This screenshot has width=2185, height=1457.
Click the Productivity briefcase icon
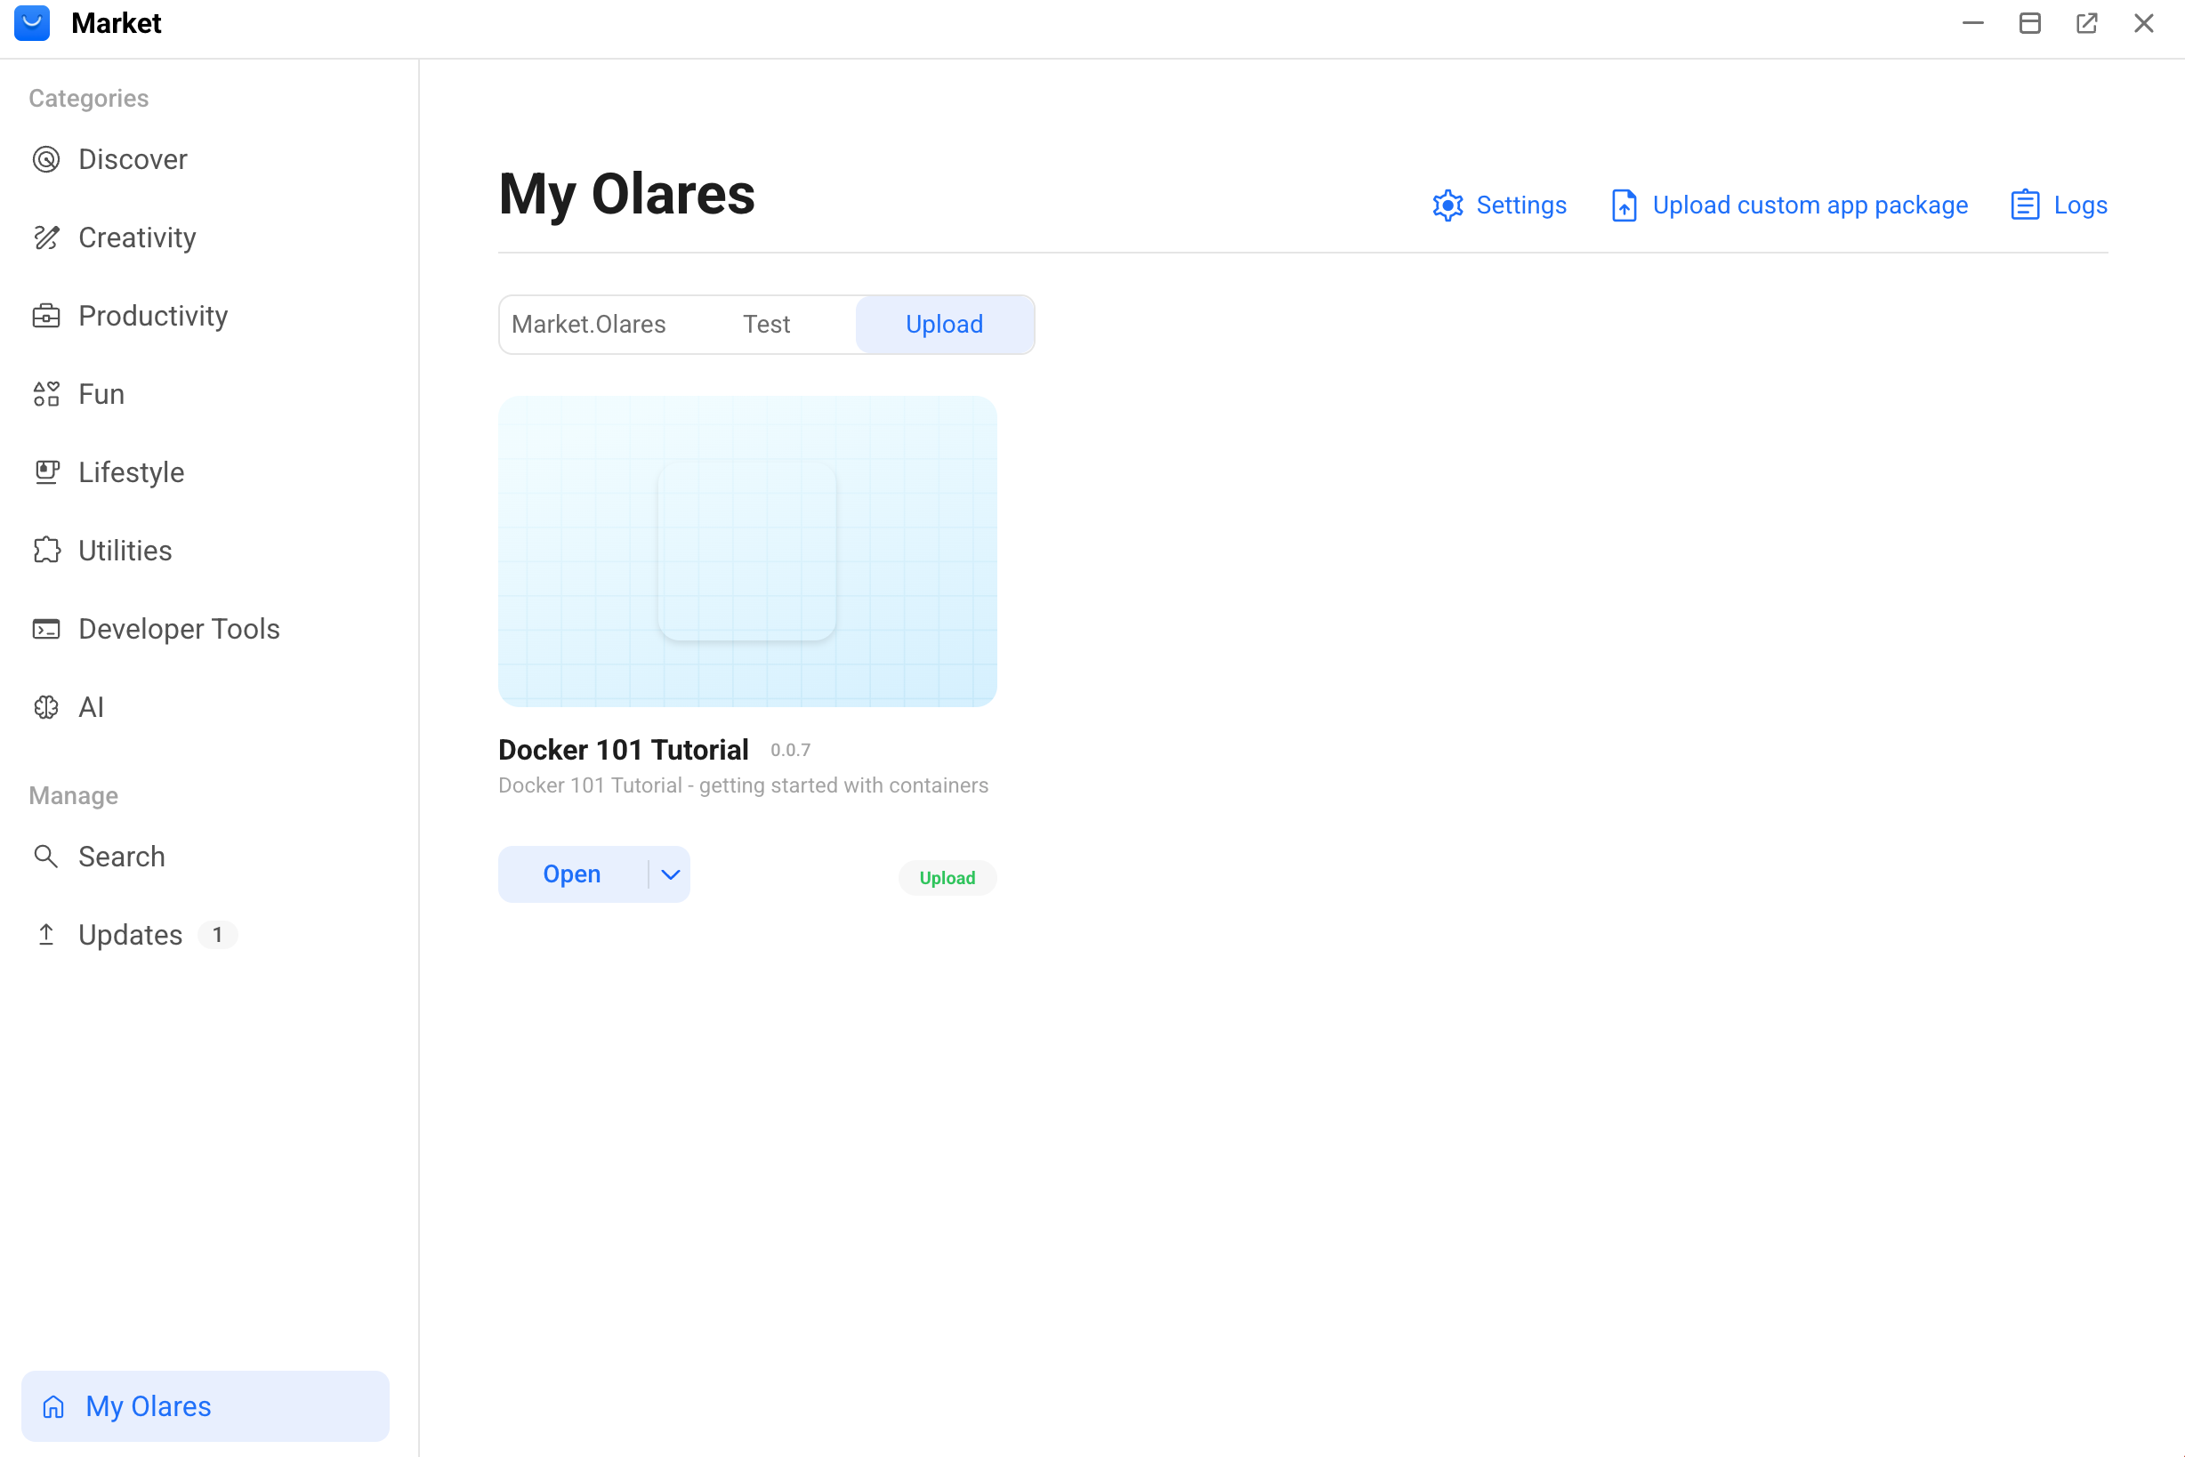(x=46, y=316)
